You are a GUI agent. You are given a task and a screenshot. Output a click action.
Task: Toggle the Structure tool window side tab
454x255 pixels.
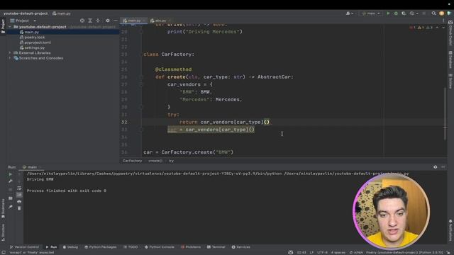pyautogui.click(x=3, y=232)
